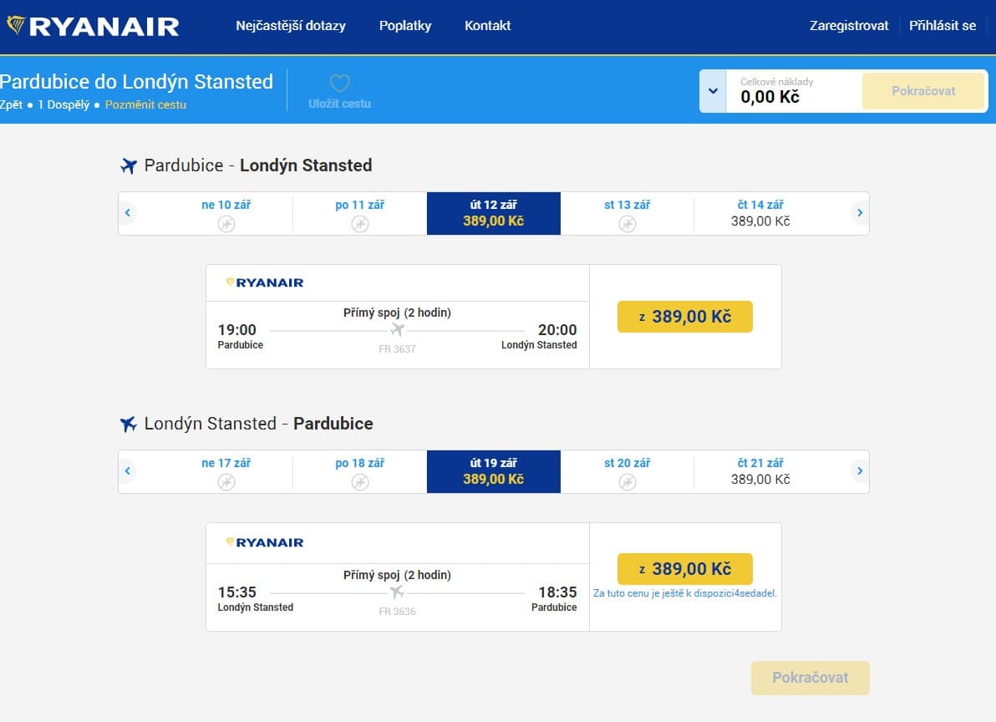Screen dimensions: 996x722
Task: Click flight number FR 3637
Action: pos(398,349)
